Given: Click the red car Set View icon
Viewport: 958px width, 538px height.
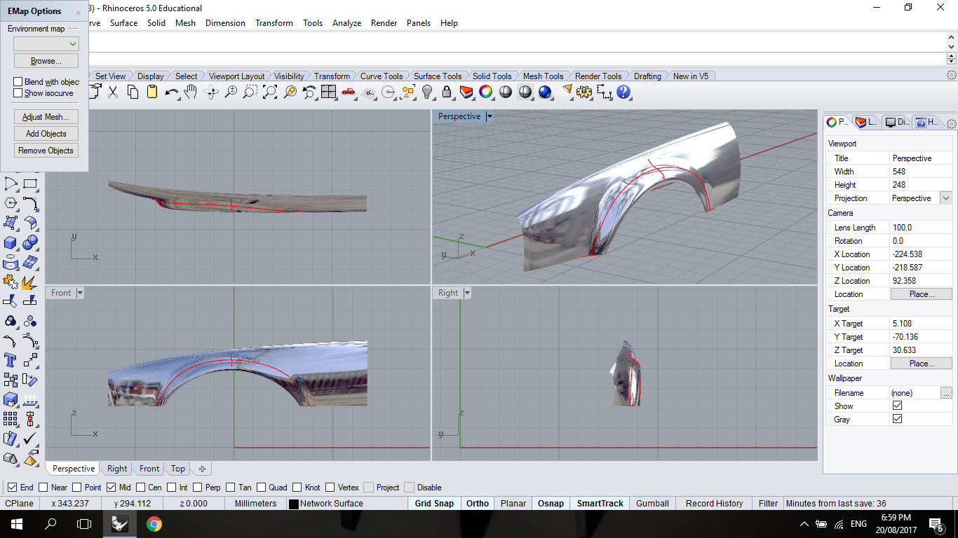Looking at the screenshot, I should pos(349,92).
